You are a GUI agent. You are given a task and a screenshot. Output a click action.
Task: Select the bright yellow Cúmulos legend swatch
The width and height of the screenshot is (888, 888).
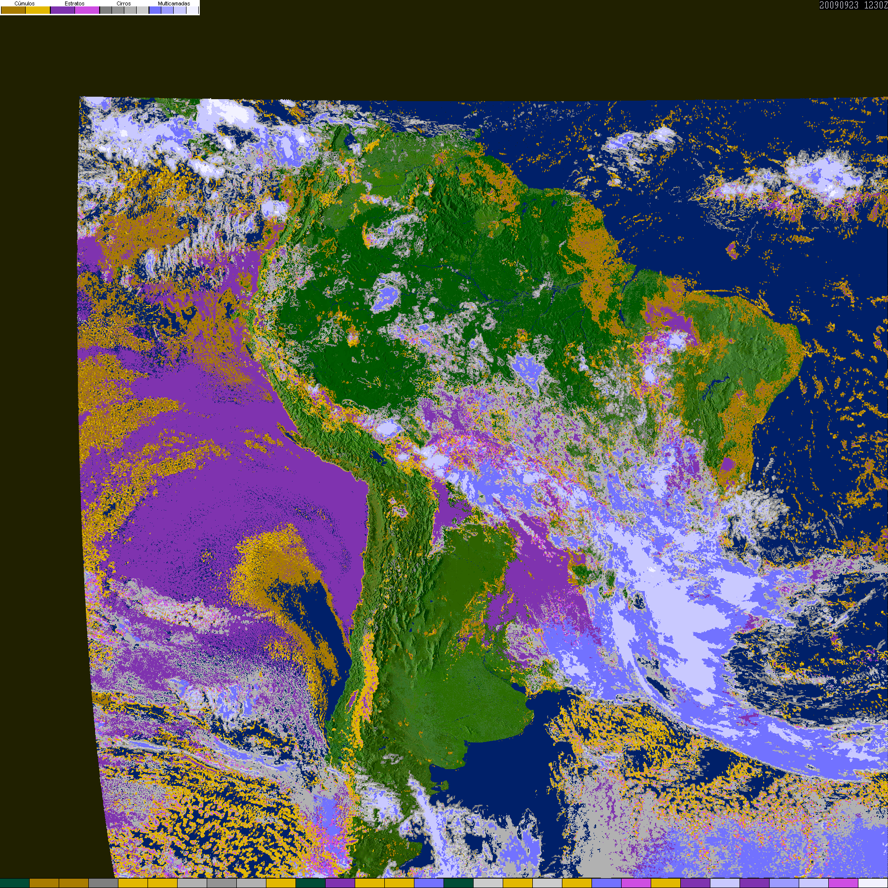click(x=37, y=10)
